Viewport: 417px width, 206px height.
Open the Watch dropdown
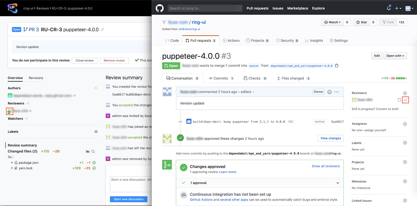pyautogui.click(x=332, y=22)
